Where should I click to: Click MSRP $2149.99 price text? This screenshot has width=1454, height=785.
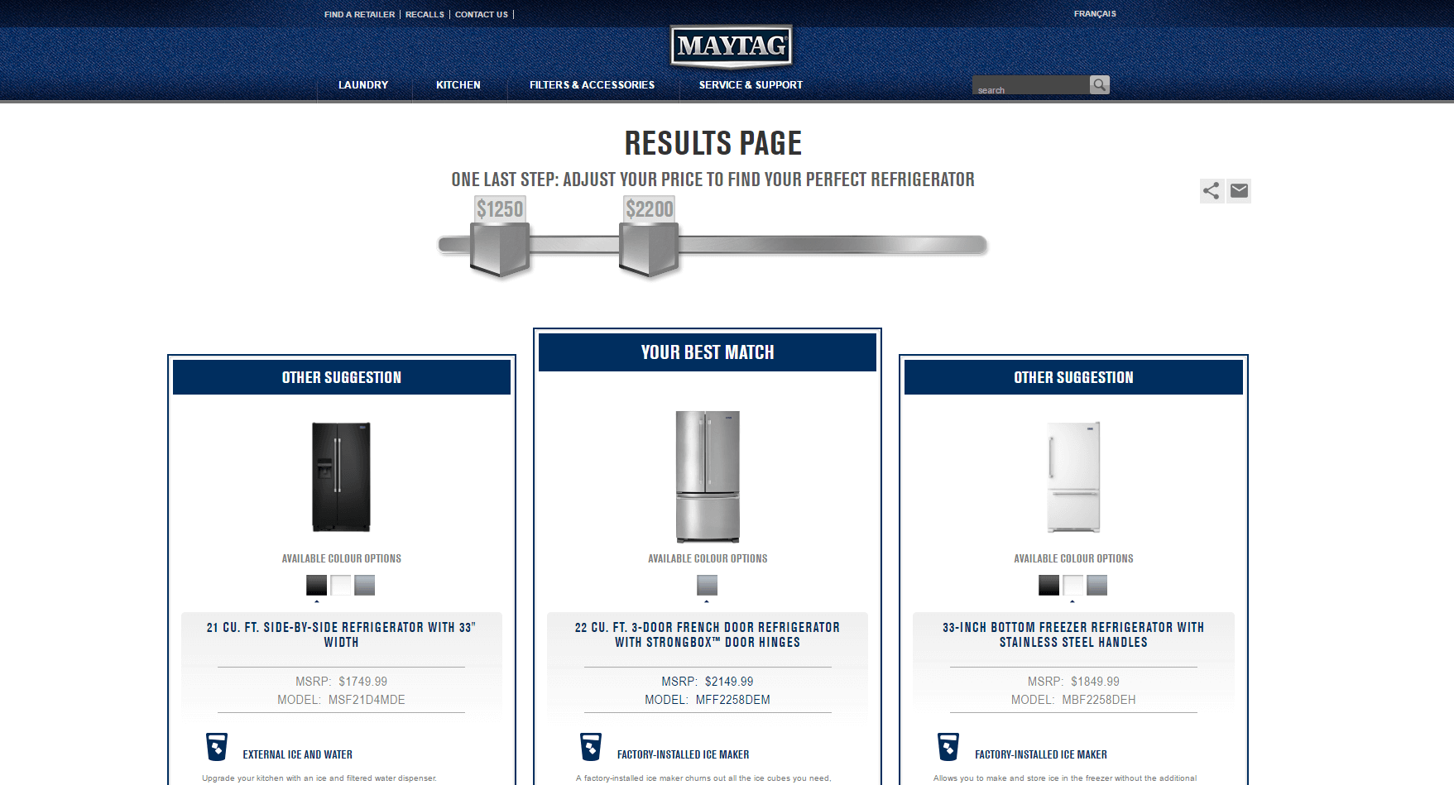(x=708, y=682)
